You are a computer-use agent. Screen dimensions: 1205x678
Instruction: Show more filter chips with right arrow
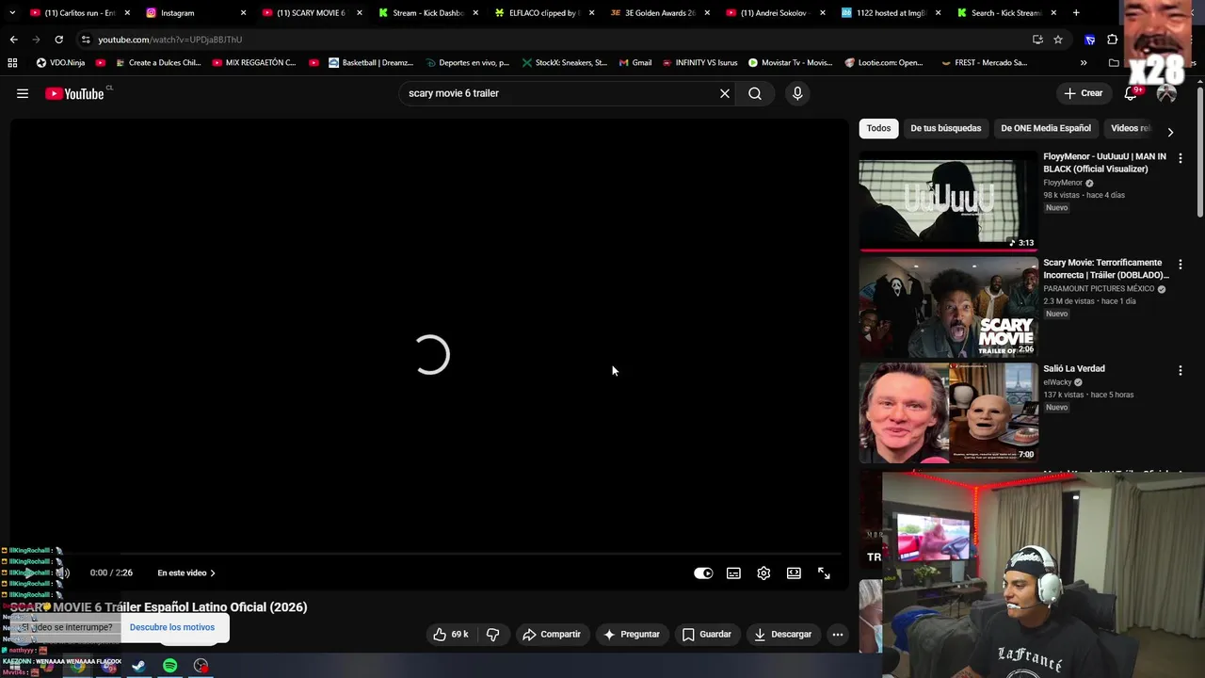pos(1170,132)
